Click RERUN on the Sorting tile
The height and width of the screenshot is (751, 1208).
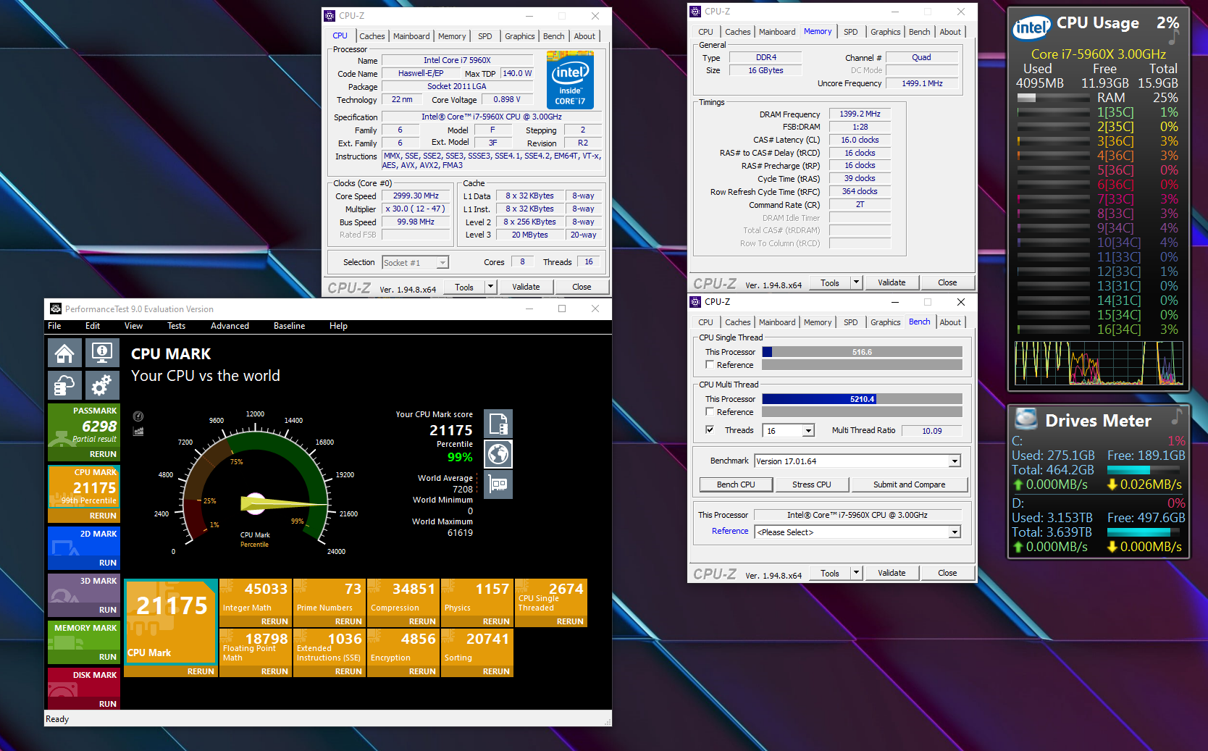496,671
